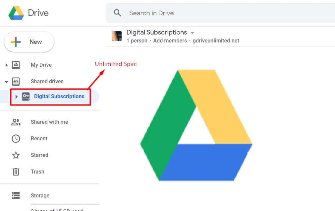Click the search magnifier icon
This screenshot has width=335, height=211.
point(117,13)
